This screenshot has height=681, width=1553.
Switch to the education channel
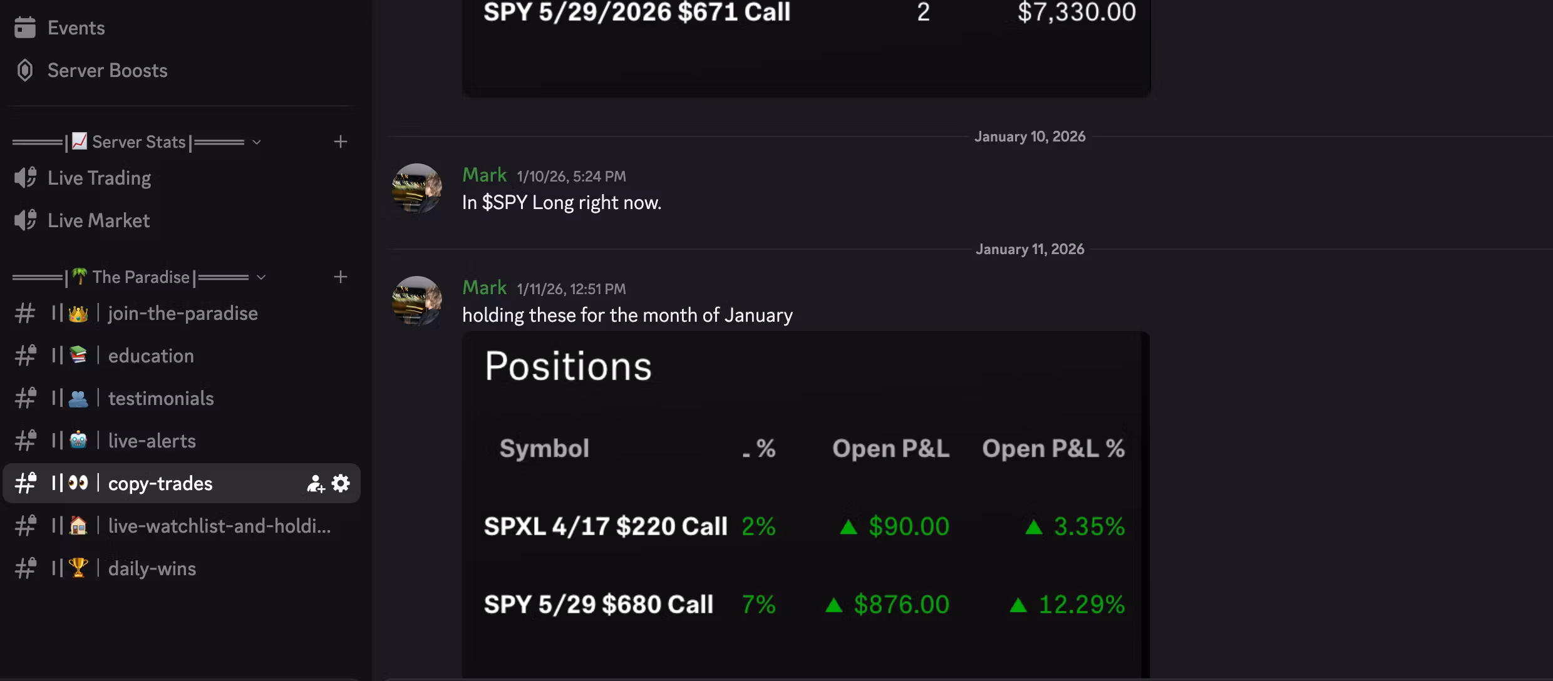pyautogui.click(x=151, y=356)
